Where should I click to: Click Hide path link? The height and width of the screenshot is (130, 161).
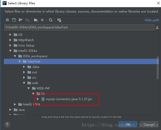click(x=152, y=20)
